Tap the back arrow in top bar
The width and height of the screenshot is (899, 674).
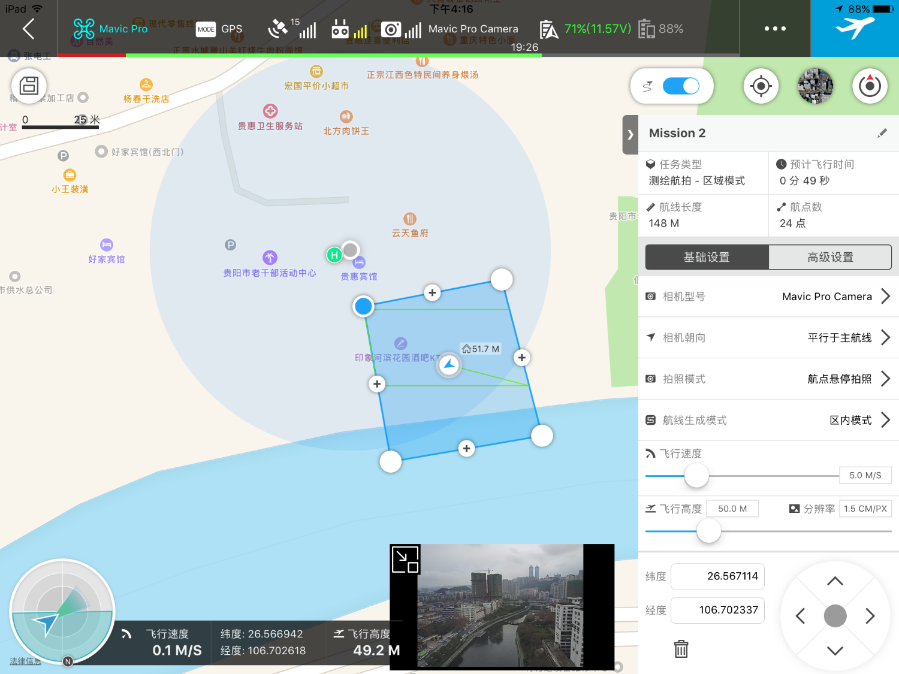28,29
